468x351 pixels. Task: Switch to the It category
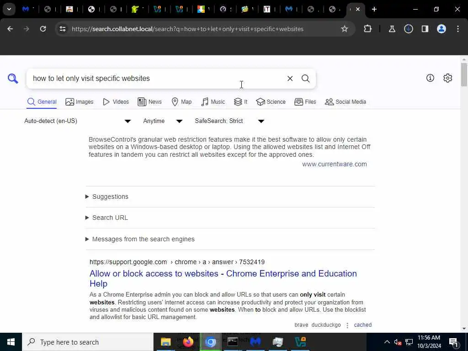[x=240, y=102]
